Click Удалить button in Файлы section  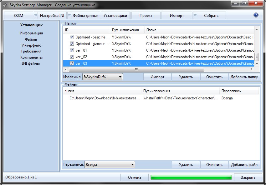(x=186, y=164)
